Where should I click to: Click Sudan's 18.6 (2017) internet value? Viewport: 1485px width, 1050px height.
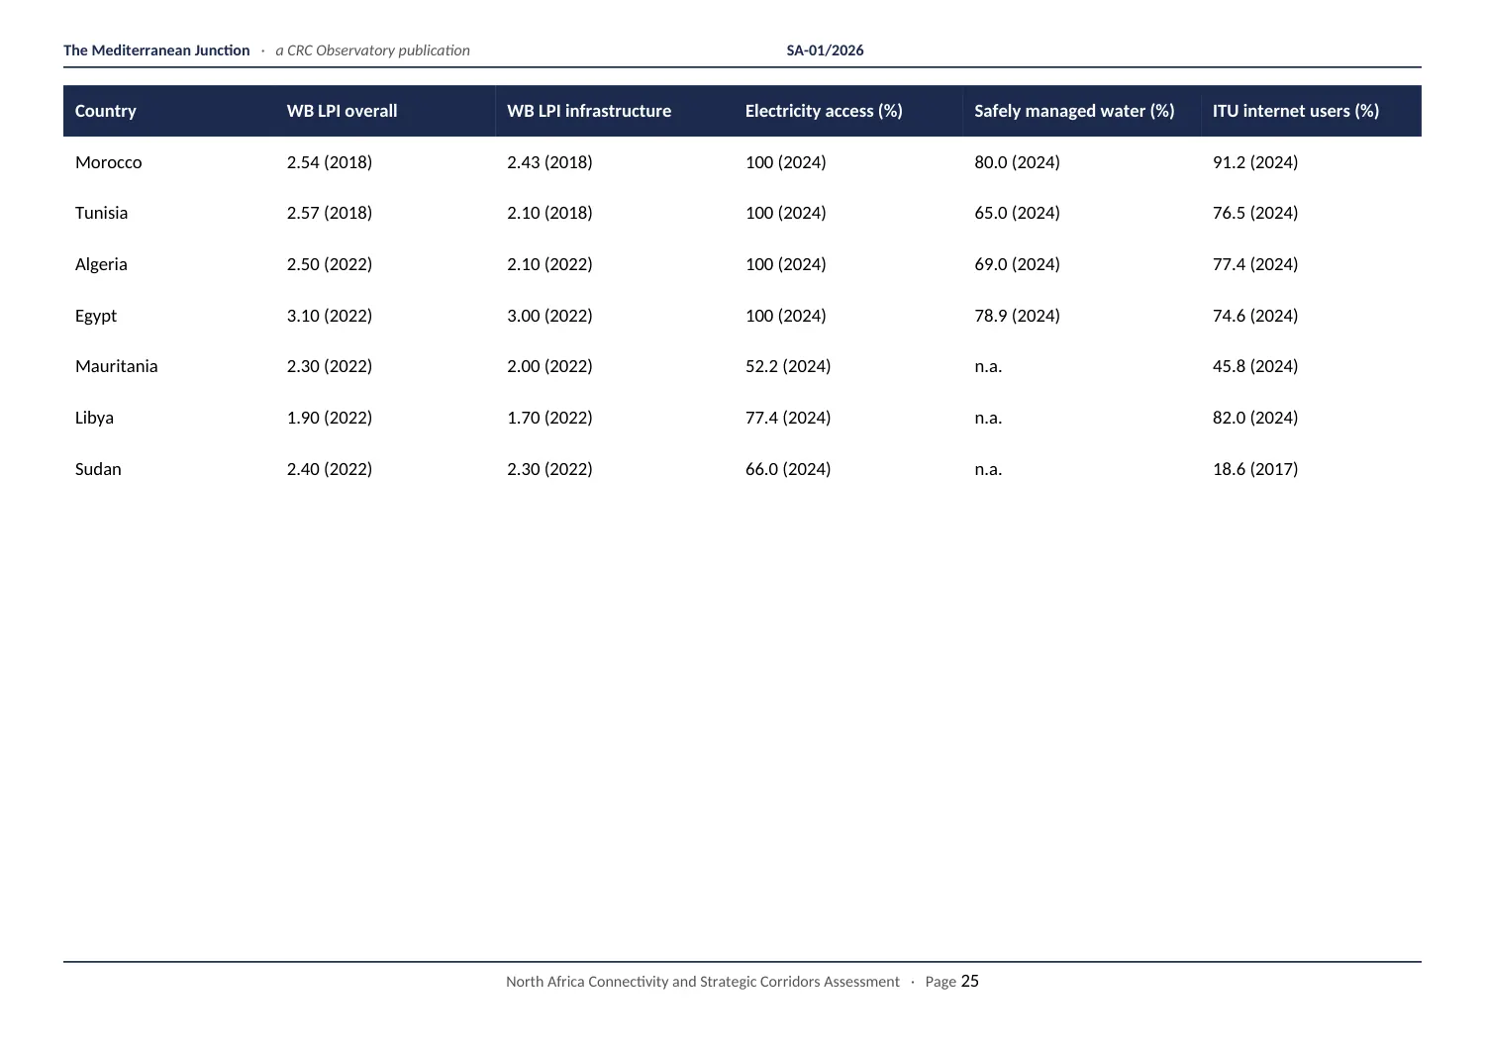(x=1255, y=469)
